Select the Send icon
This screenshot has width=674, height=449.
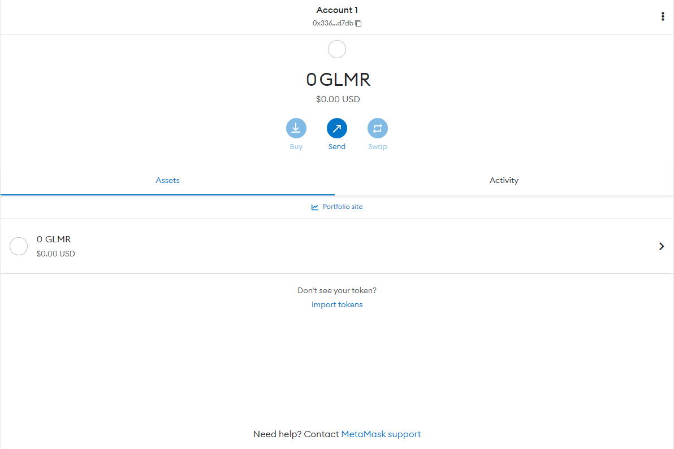point(337,128)
